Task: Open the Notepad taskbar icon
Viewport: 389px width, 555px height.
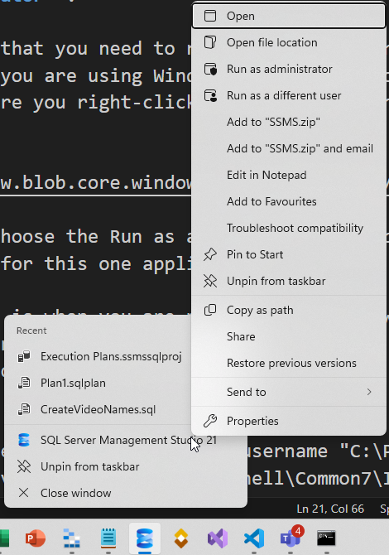Action: pos(108,538)
